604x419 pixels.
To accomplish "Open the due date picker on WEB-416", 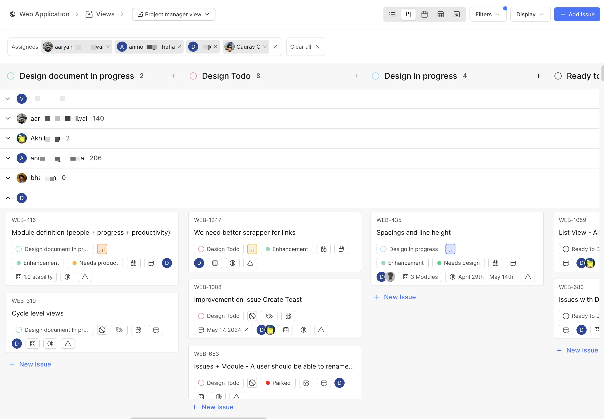I will [151, 263].
